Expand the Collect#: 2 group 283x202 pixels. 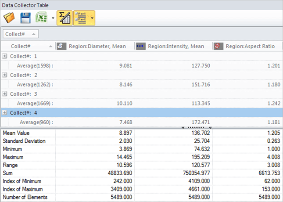4,75
